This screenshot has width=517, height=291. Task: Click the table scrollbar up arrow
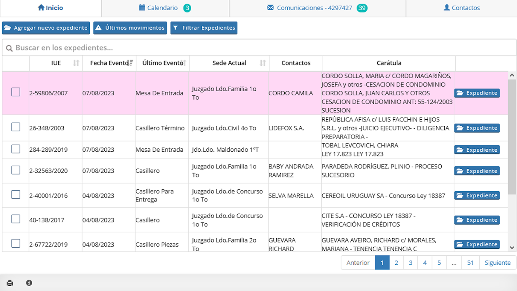click(512, 76)
